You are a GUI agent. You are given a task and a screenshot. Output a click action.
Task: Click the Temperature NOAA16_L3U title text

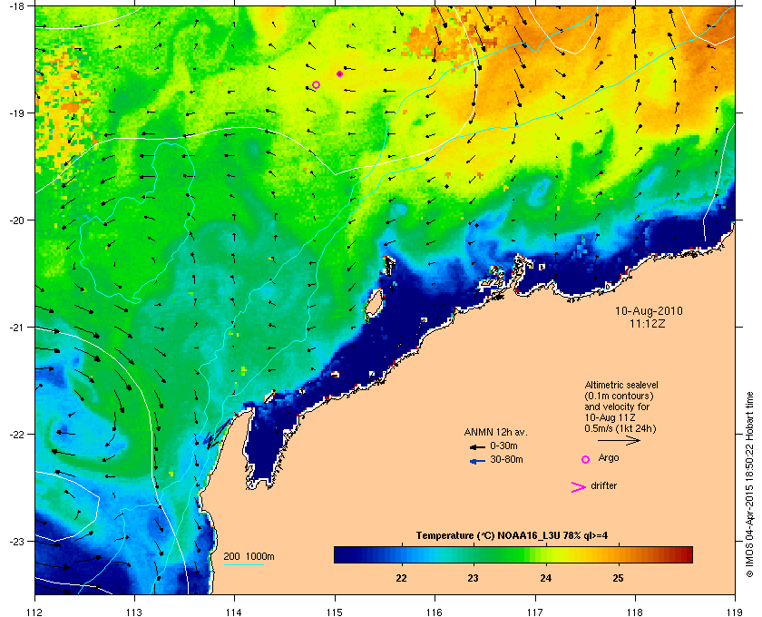(512, 536)
